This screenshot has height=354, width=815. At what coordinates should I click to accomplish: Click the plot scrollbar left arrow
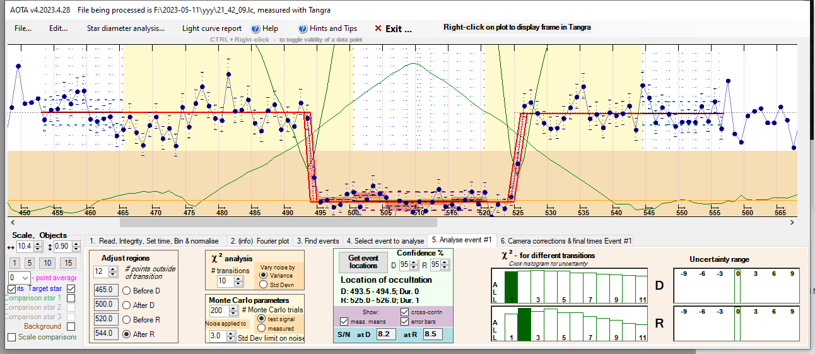(x=11, y=222)
